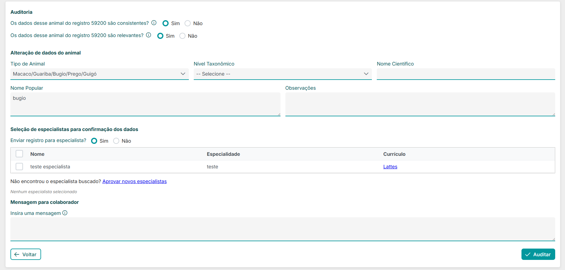
Task: Check the 'teste especialista' row checkbox
Action: (19, 167)
